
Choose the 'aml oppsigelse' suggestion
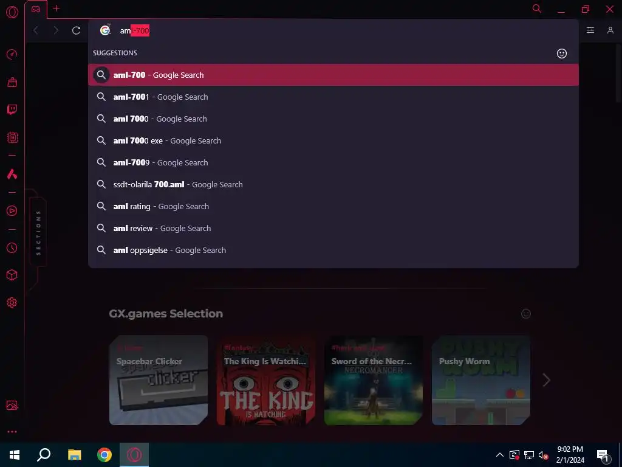coord(333,250)
